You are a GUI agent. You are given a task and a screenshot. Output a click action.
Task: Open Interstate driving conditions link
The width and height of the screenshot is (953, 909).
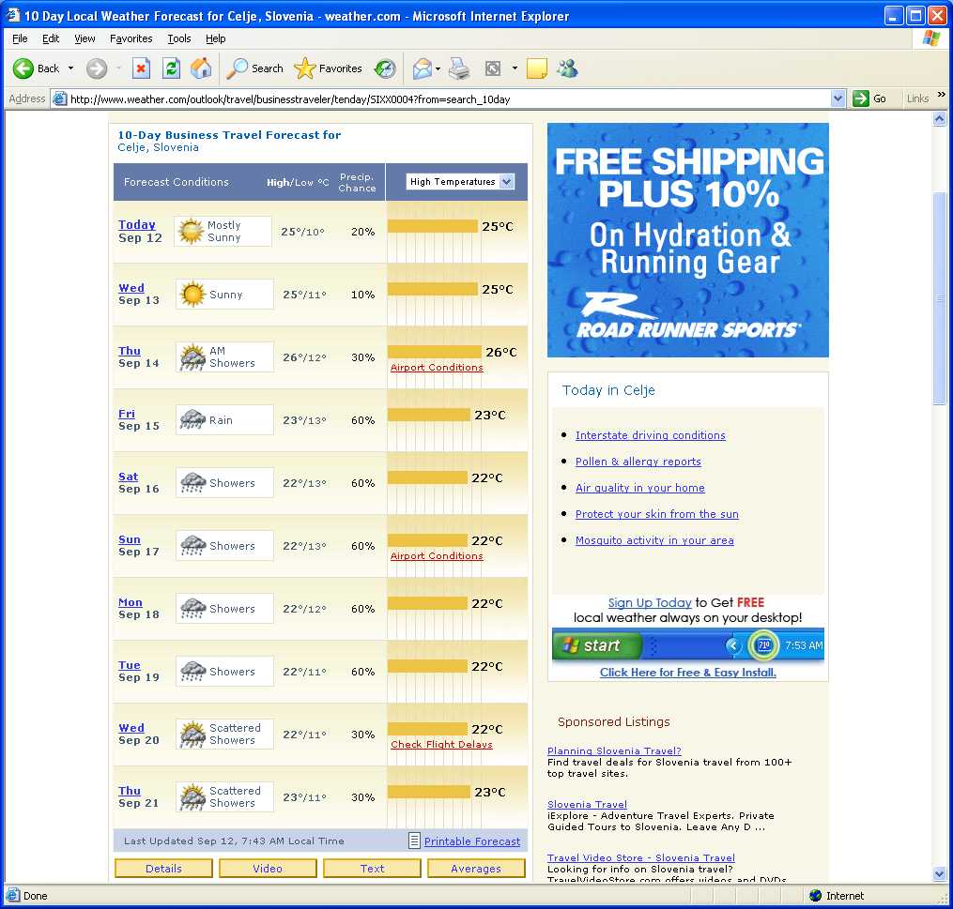[x=651, y=435]
